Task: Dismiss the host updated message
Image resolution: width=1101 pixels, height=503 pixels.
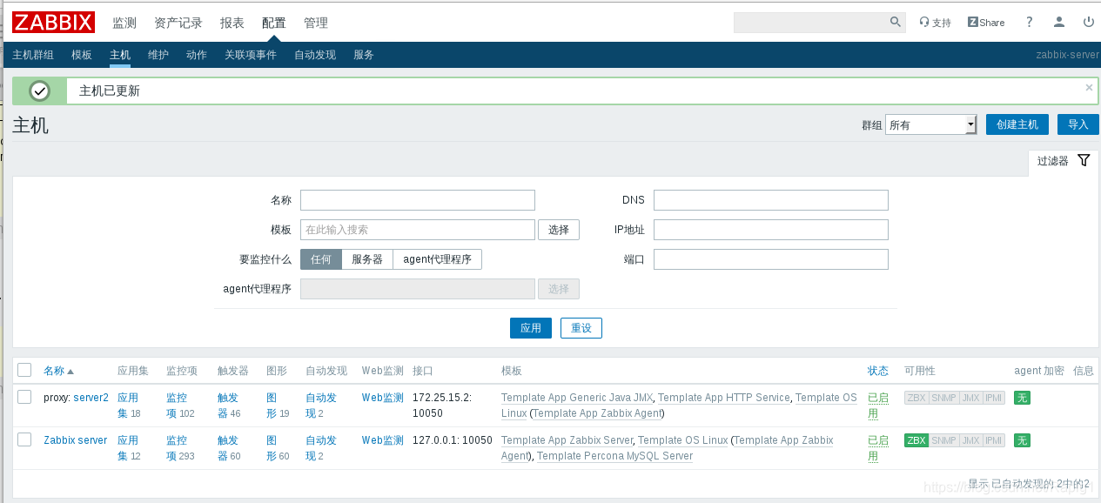Action: (x=1089, y=87)
